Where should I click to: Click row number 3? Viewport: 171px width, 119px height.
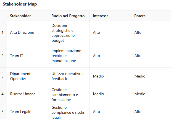(x=2, y=76)
